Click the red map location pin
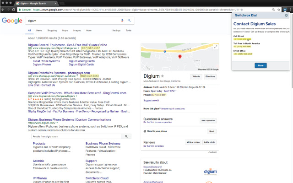Image resolution: width=293 pixels, height=183 pixels. [x=180, y=57]
